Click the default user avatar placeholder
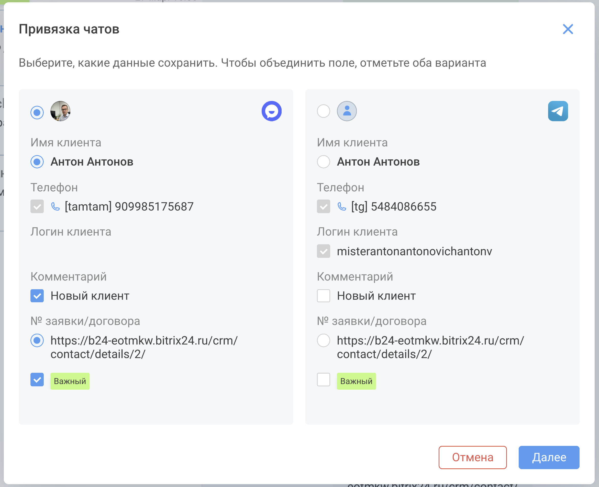 [x=347, y=111]
